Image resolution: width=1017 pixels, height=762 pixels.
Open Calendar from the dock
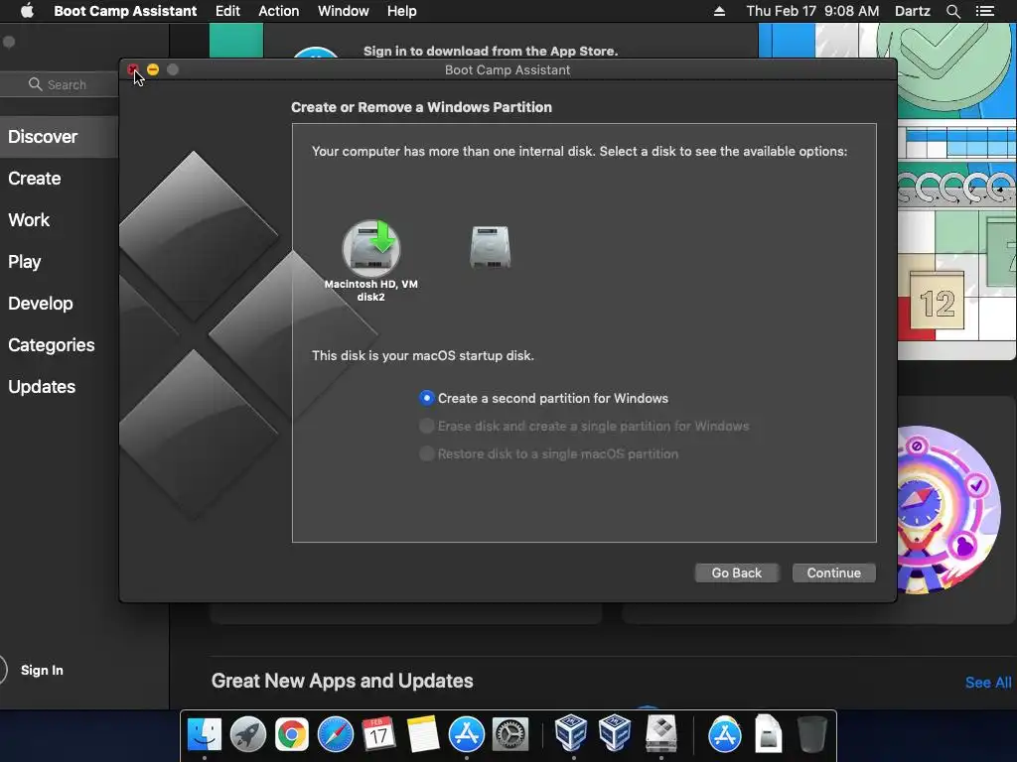click(378, 735)
